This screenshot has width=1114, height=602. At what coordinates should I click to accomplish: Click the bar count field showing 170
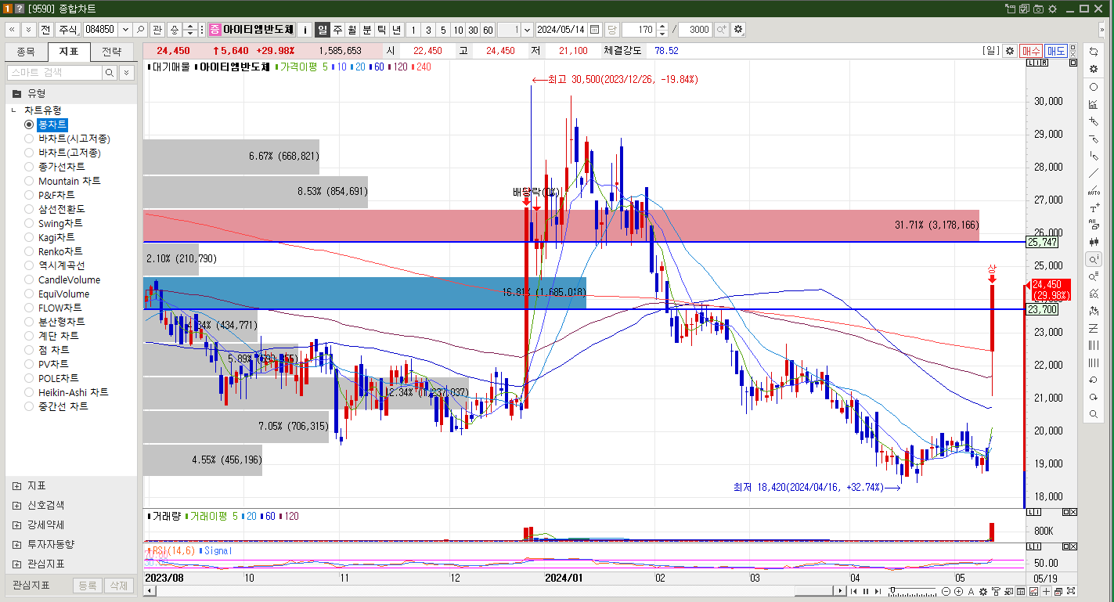pyautogui.click(x=638, y=30)
